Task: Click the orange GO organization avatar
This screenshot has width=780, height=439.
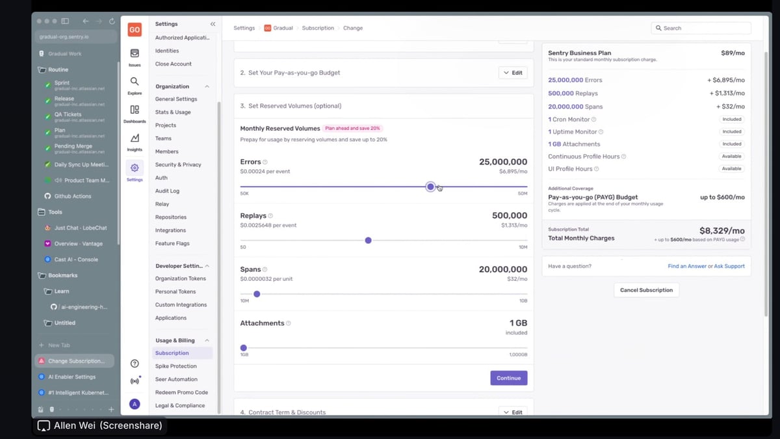Action: (x=135, y=30)
